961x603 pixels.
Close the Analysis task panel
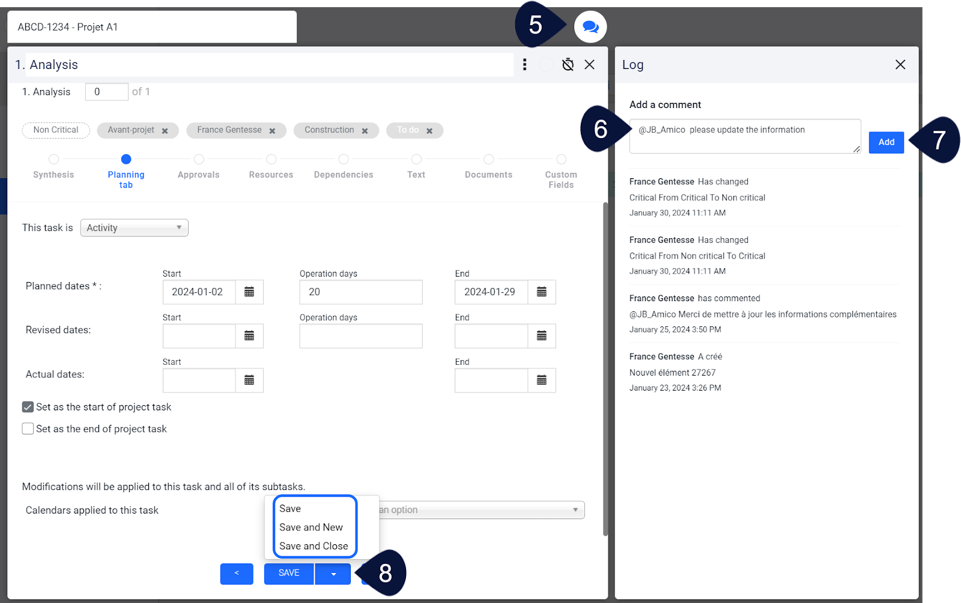(590, 65)
